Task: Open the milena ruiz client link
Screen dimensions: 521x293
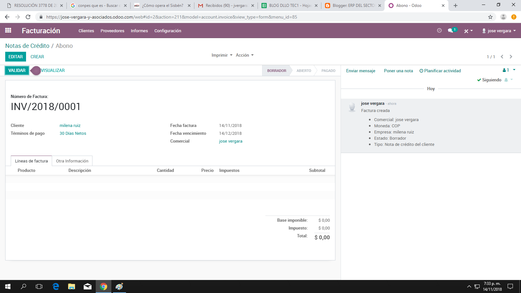Action: coord(70,125)
